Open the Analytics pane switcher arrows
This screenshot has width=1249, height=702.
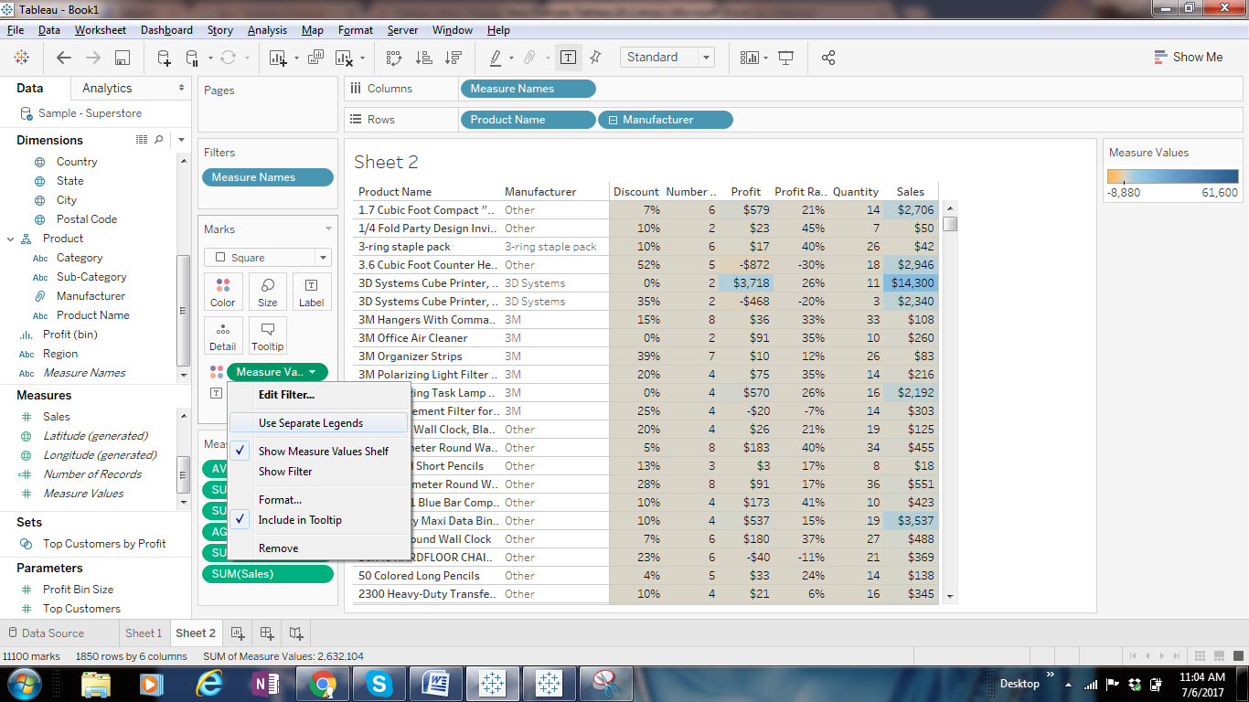click(x=182, y=89)
